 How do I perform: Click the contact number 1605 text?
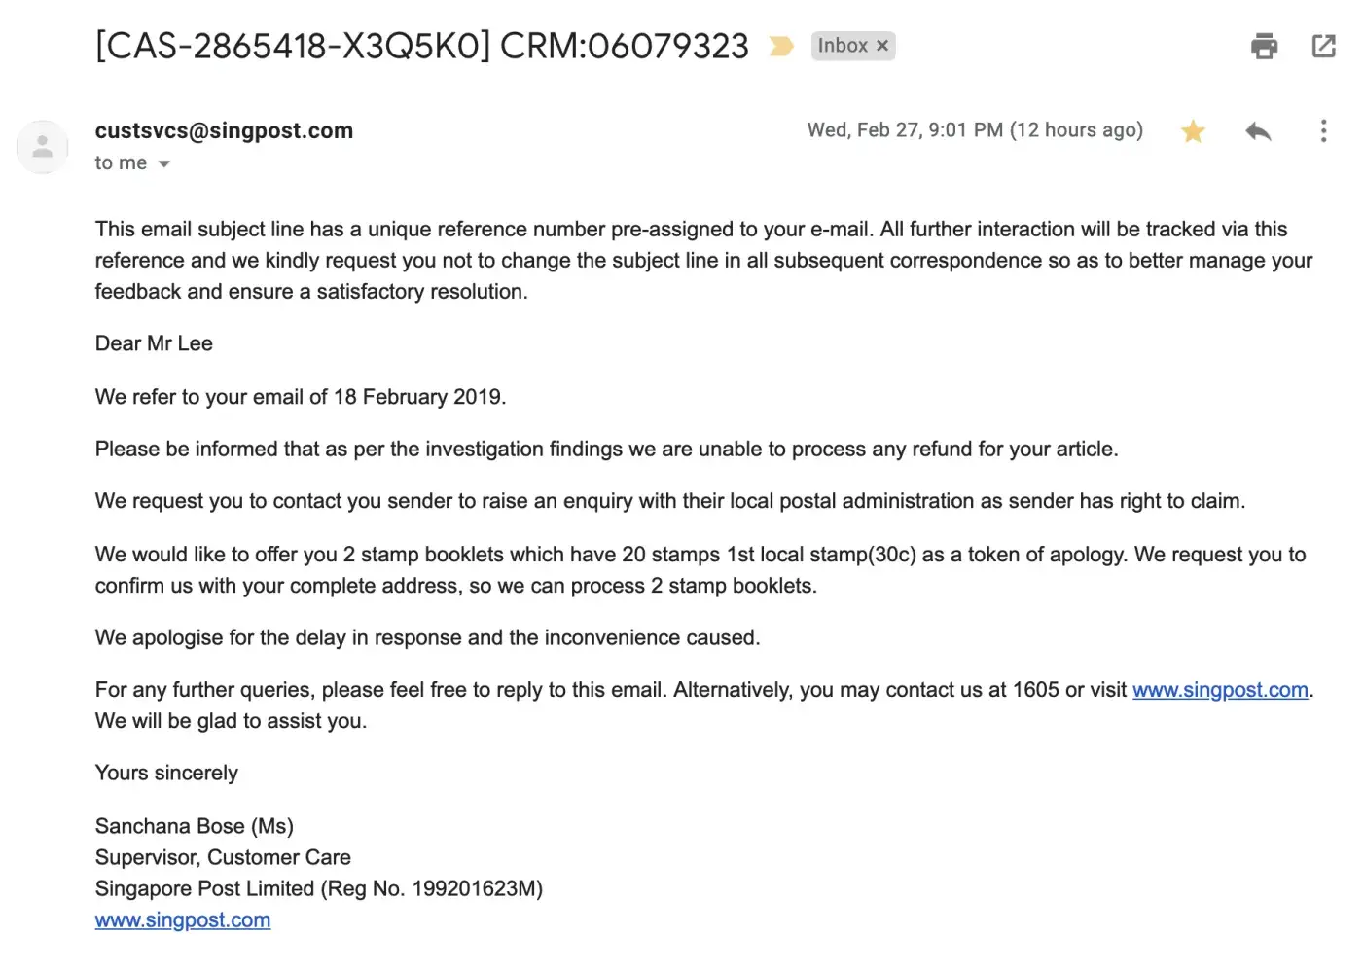pos(1035,690)
